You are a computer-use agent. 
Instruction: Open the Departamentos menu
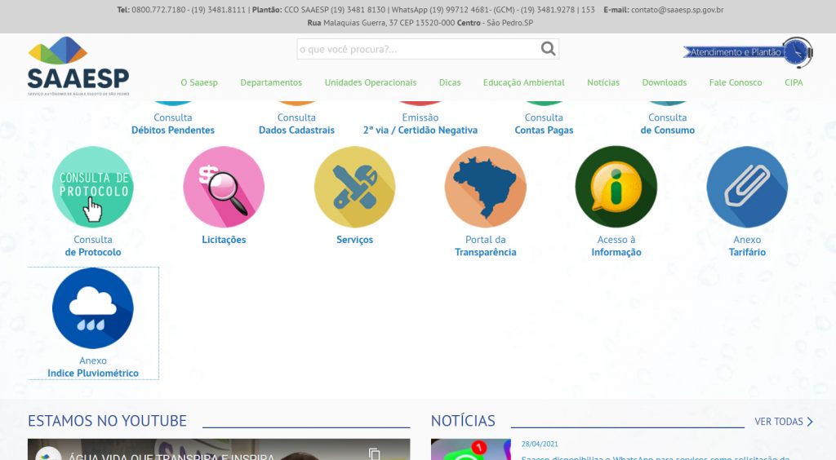(x=271, y=82)
